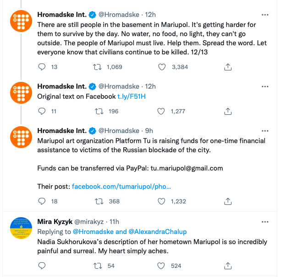Viewport: 291px width, 277px height.
Task: Open the Hromadske avatar on first tweet
Action: pyautogui.click(x=20, y=20)
